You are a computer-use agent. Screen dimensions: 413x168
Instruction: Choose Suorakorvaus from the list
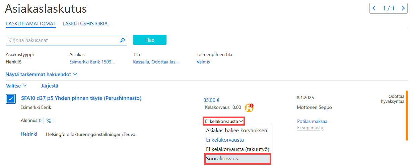coord(237,159)
